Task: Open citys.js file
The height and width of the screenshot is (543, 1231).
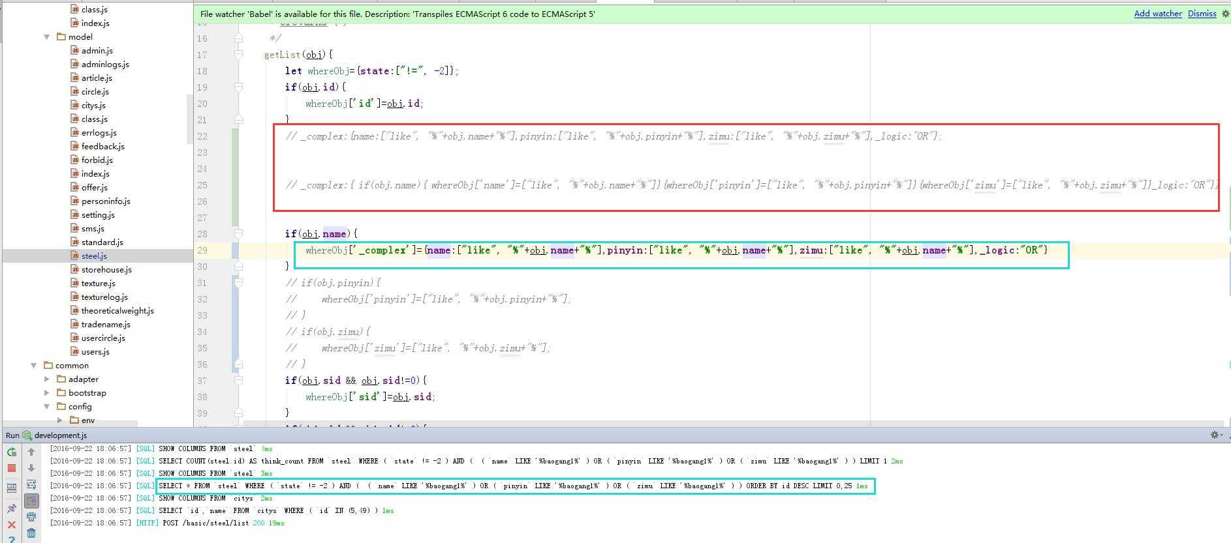Action: click(93, 106)
